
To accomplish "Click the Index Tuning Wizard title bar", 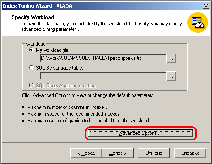I will pyautogui.click(x=102, y=6).
